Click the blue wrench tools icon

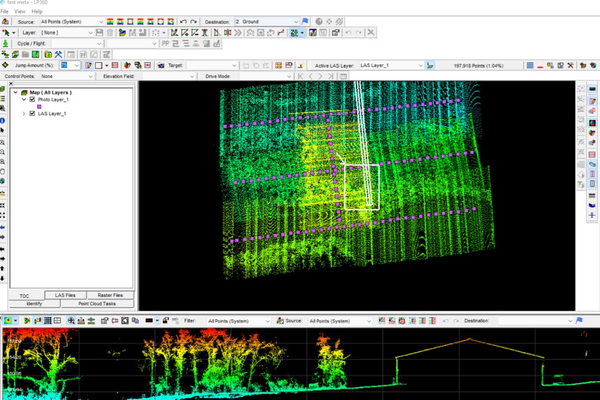pos(58,54)
